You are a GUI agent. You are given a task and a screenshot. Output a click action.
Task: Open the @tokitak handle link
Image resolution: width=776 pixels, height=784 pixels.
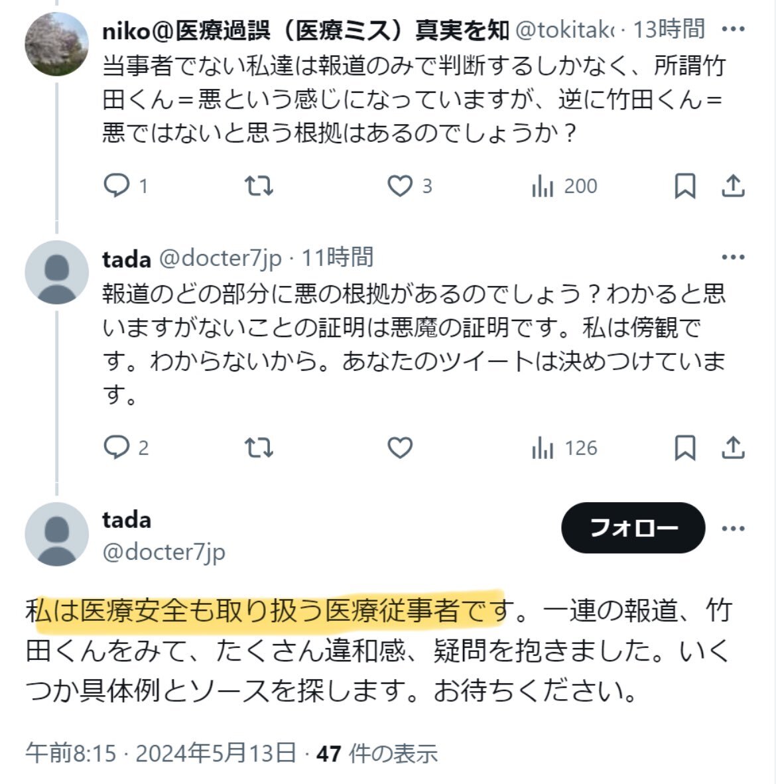tap(565, 30)
